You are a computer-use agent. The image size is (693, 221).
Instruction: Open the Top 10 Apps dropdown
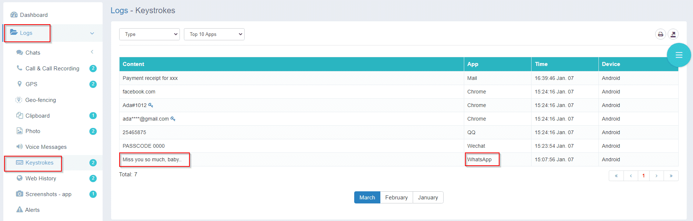[214, 34]
